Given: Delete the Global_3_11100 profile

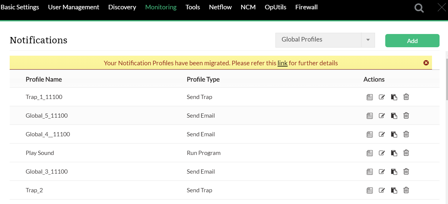Looking at the screenshot, I should click(406, 172).
